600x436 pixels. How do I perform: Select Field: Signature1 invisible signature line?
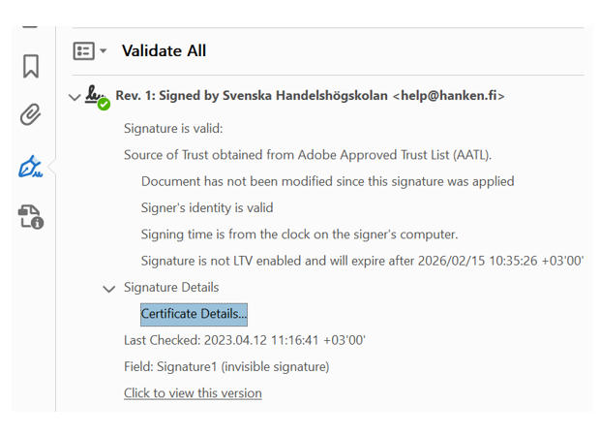click(226, 366)
